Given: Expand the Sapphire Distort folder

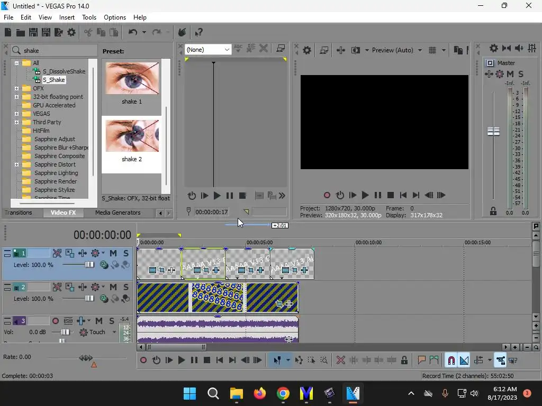Looking at the screenshot, I should [x=16, y=165].
